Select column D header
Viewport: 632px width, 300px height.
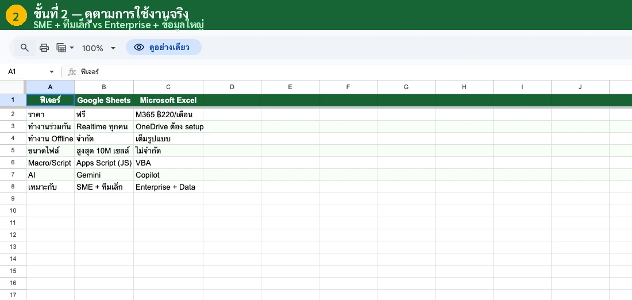[x=232, y=87]
